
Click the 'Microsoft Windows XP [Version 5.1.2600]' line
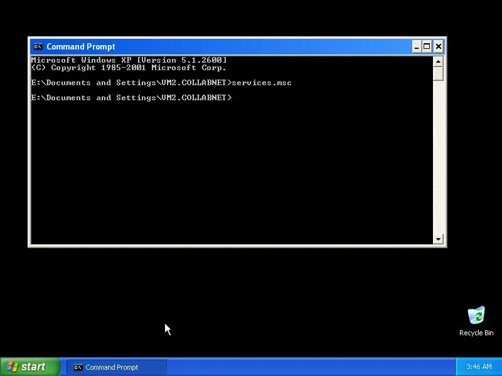[129, 60]
